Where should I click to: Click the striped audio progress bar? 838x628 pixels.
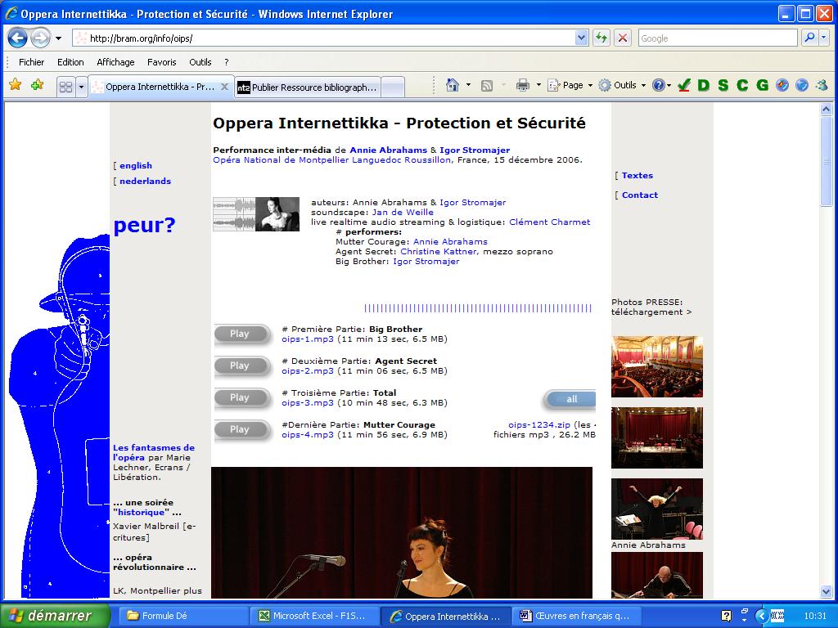[478, 308]
